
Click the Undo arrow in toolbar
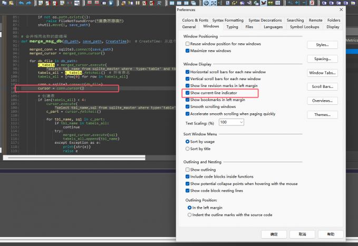(x=21, y=3)
